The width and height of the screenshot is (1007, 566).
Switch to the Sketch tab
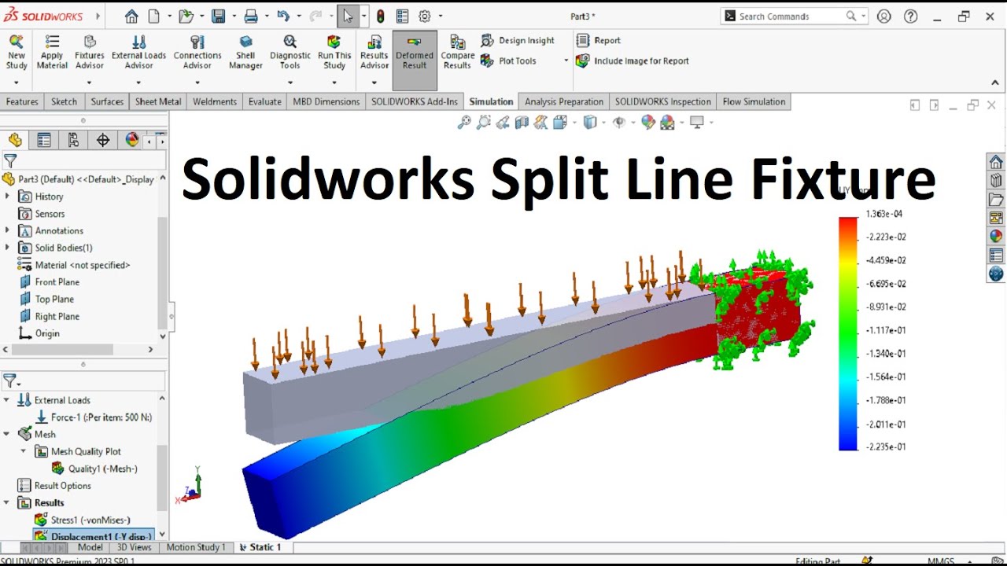[64, 101]
